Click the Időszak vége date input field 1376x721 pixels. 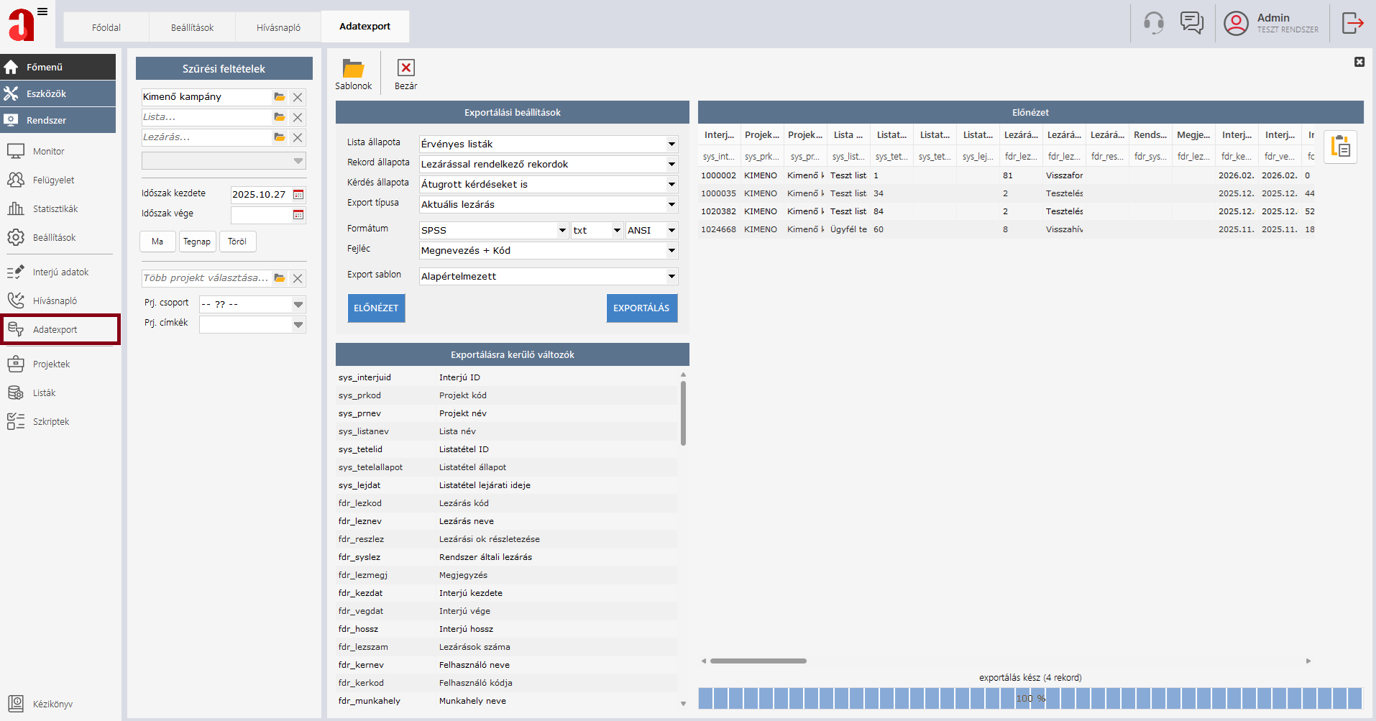[261, 215]
